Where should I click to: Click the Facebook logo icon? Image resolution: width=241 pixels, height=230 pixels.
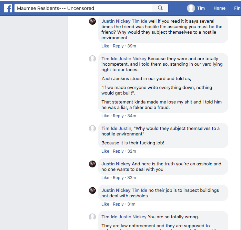pos(8,8)
